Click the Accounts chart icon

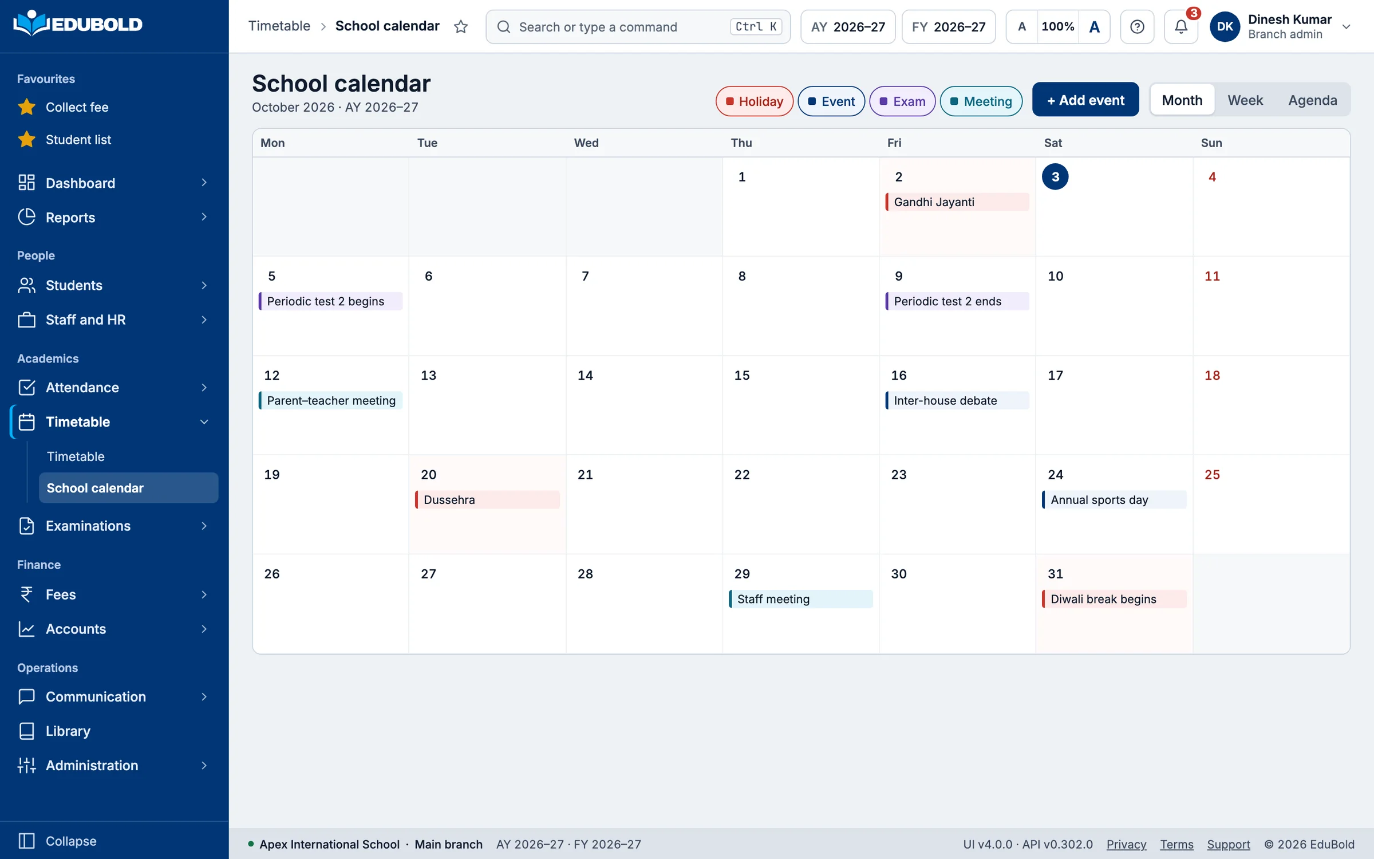pyautogui.click(x=26, y=629)
